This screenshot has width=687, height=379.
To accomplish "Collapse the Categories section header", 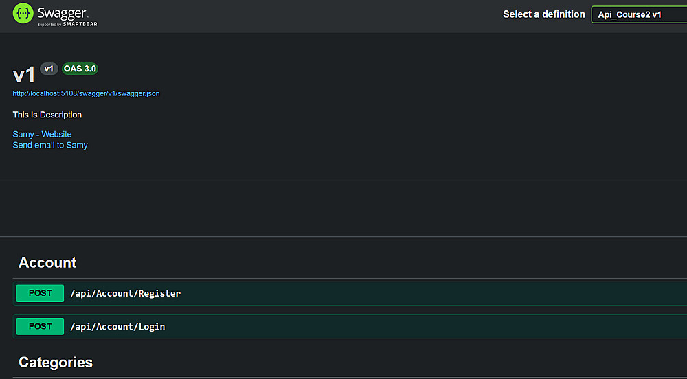I will point(56,363).
